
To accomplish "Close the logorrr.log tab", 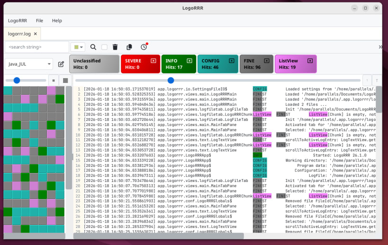I will pos(36,34).
